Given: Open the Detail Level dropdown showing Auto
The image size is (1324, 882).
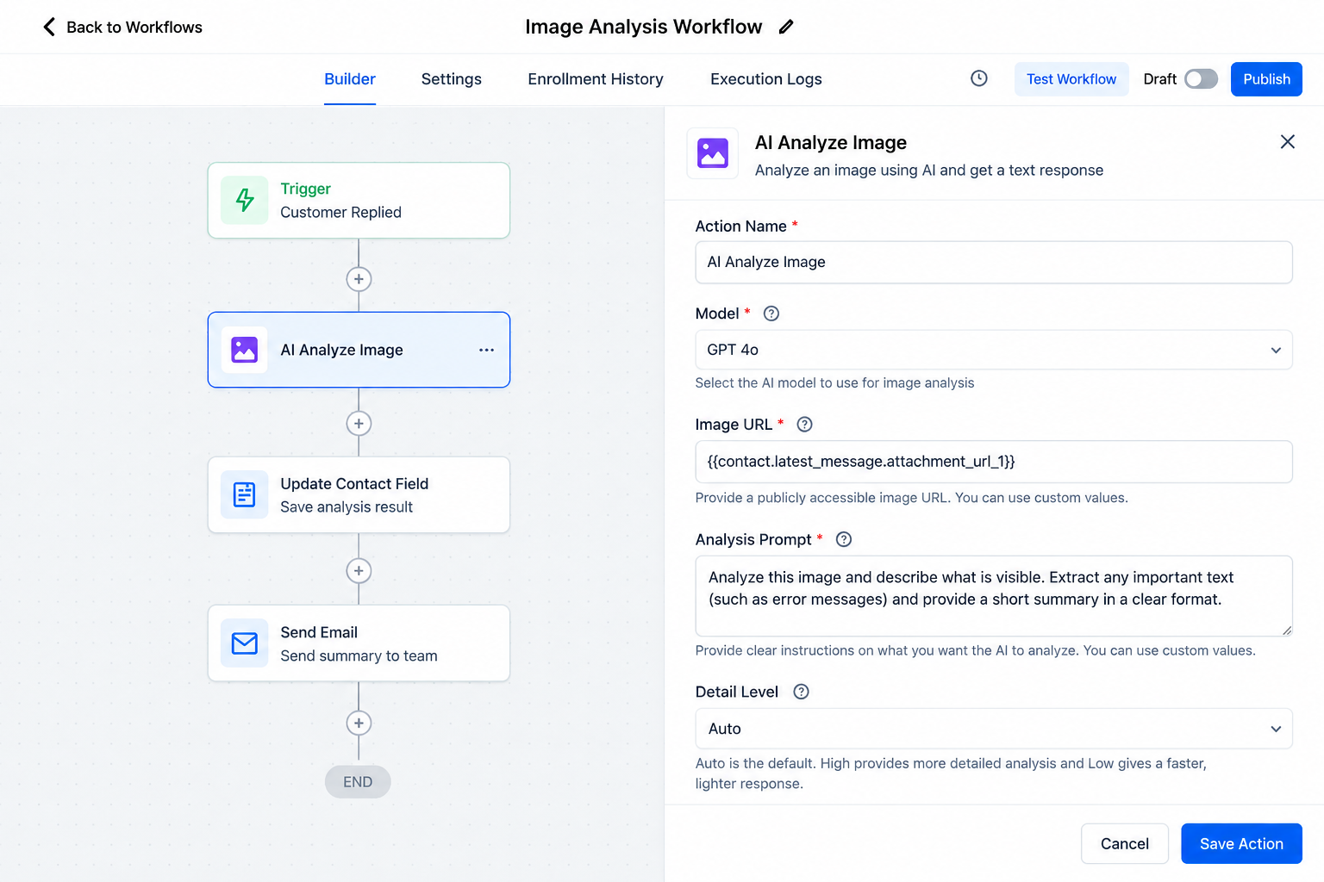Looking at the screenshot, I should click(994, 729).
